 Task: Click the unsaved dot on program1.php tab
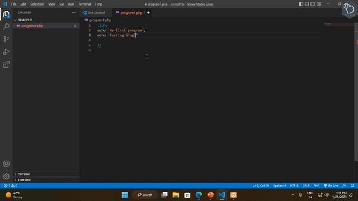point(148,13)
